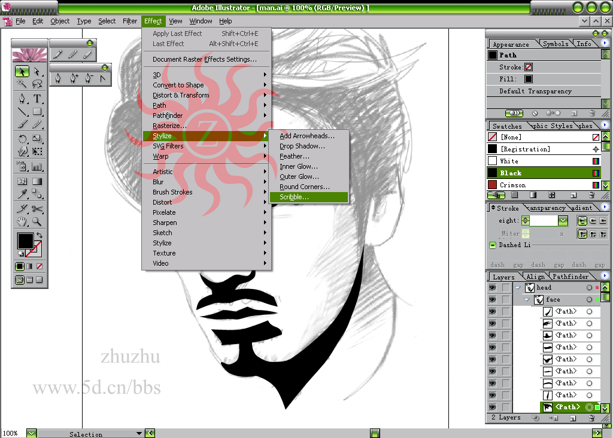Screen dimensions: 613x438
Task: Click the stroke weight input field
Action: (x=544, y=221)
